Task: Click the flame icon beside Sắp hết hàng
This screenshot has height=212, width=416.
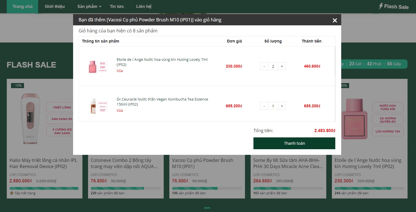Action: coord(12,193)
